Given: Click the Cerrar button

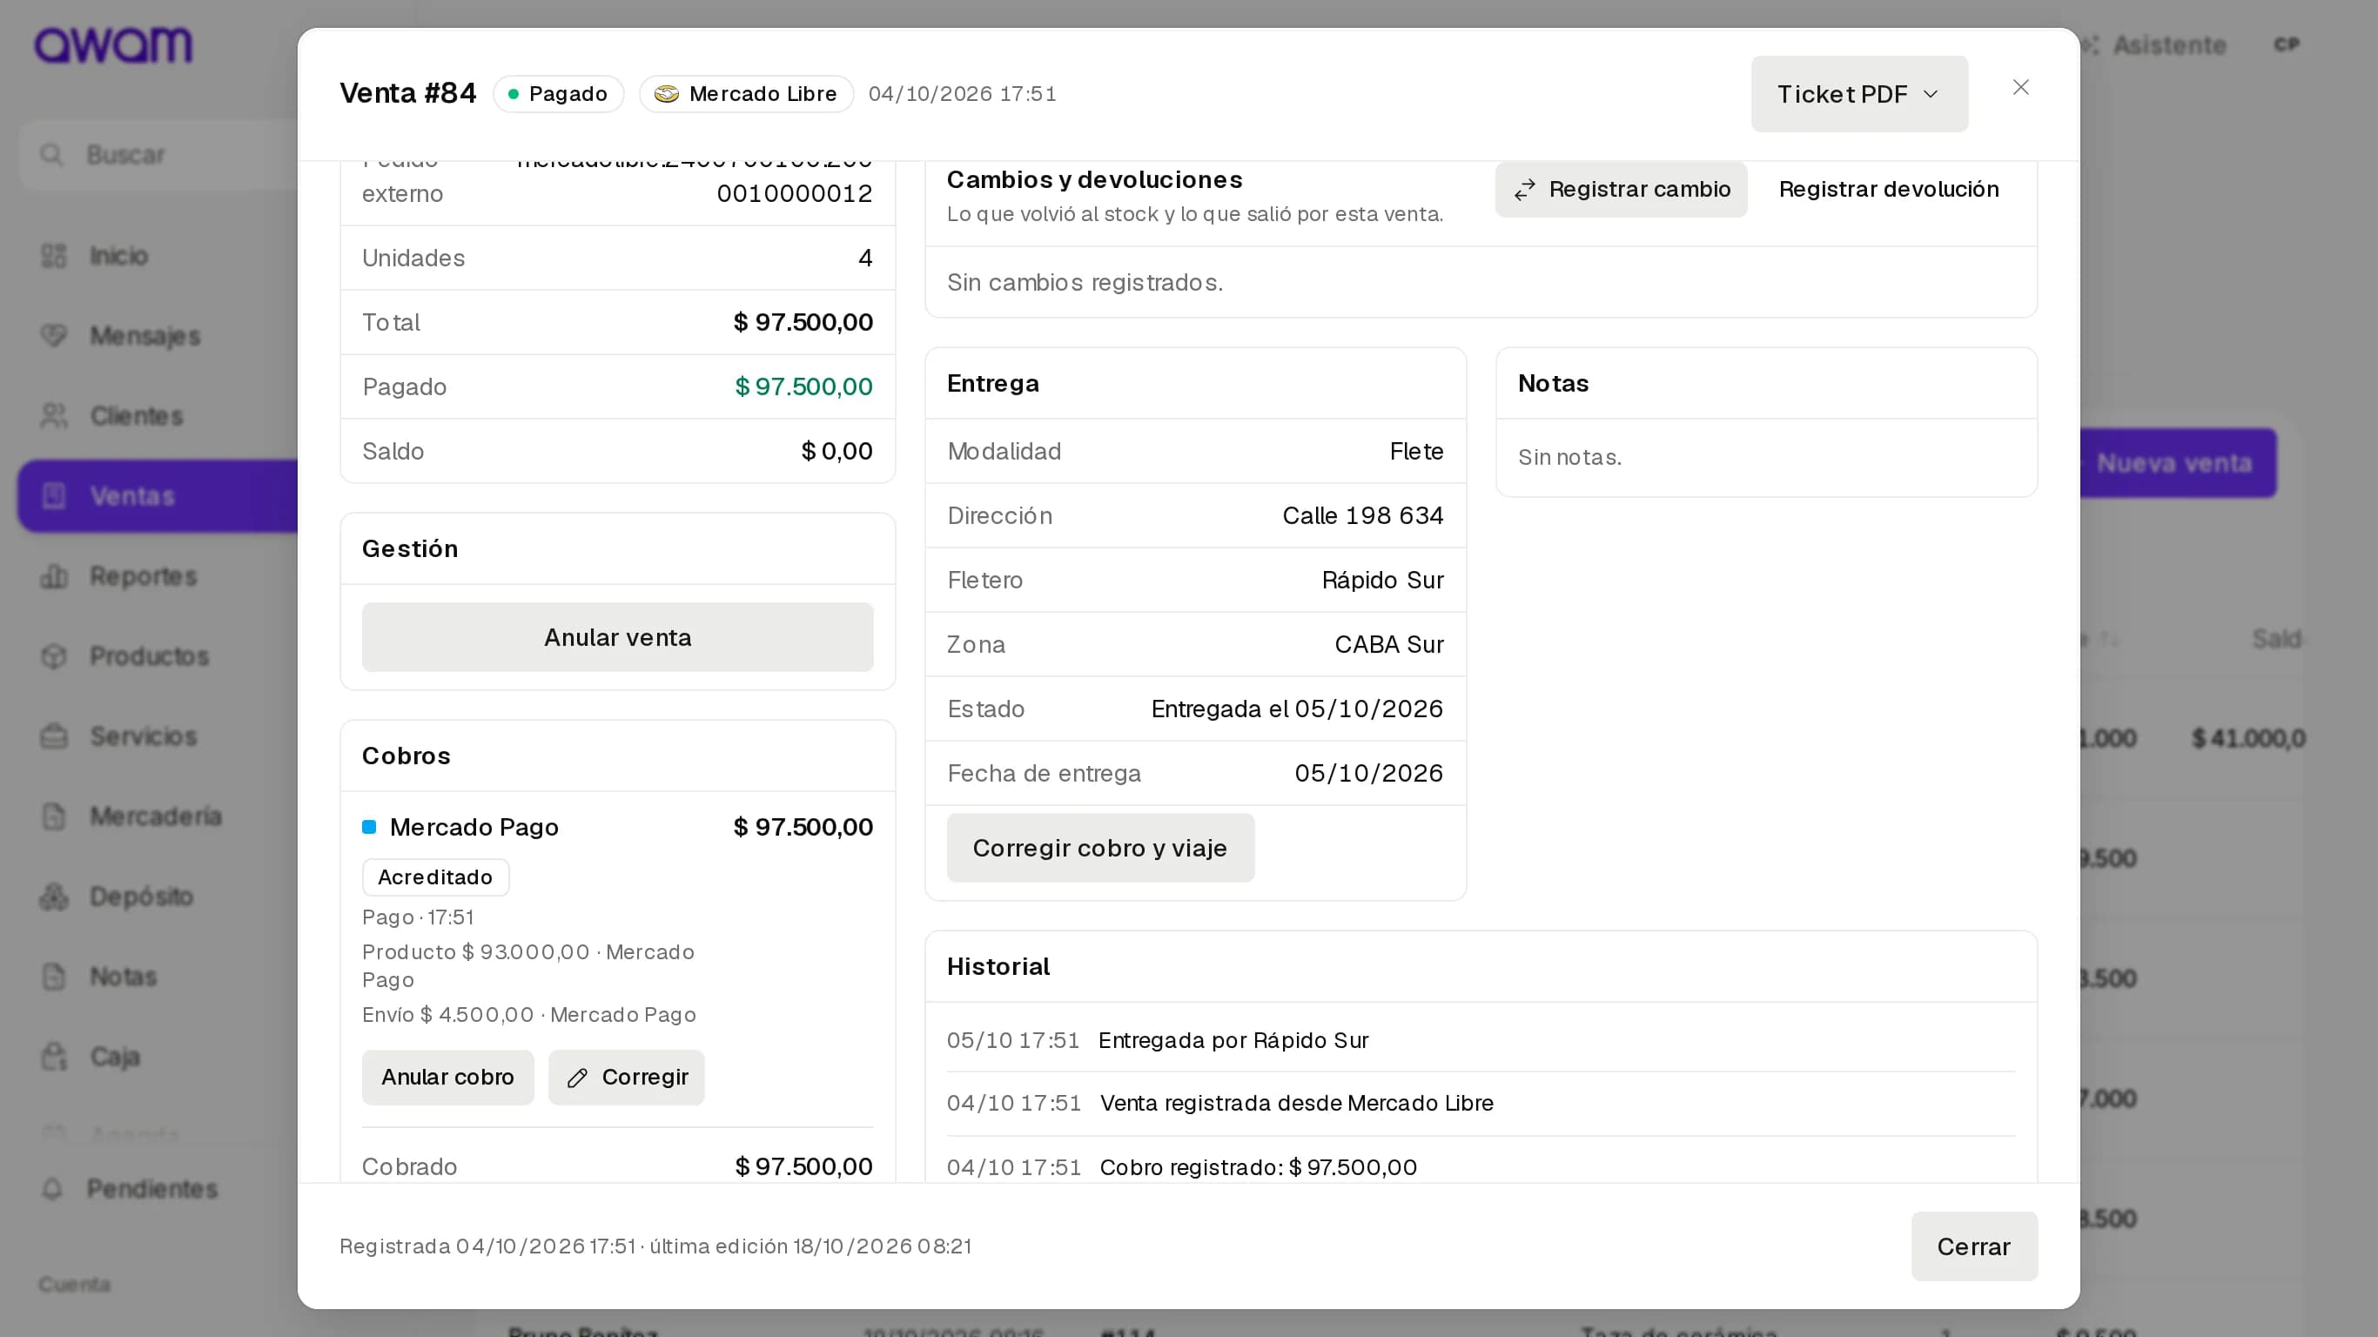Looking at the screenshot, I should [1973, 1246].
